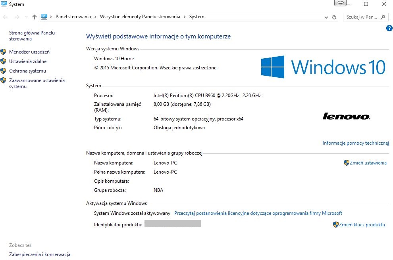Click the shield icon beside Ustawienia zdalne

point(3,61)
